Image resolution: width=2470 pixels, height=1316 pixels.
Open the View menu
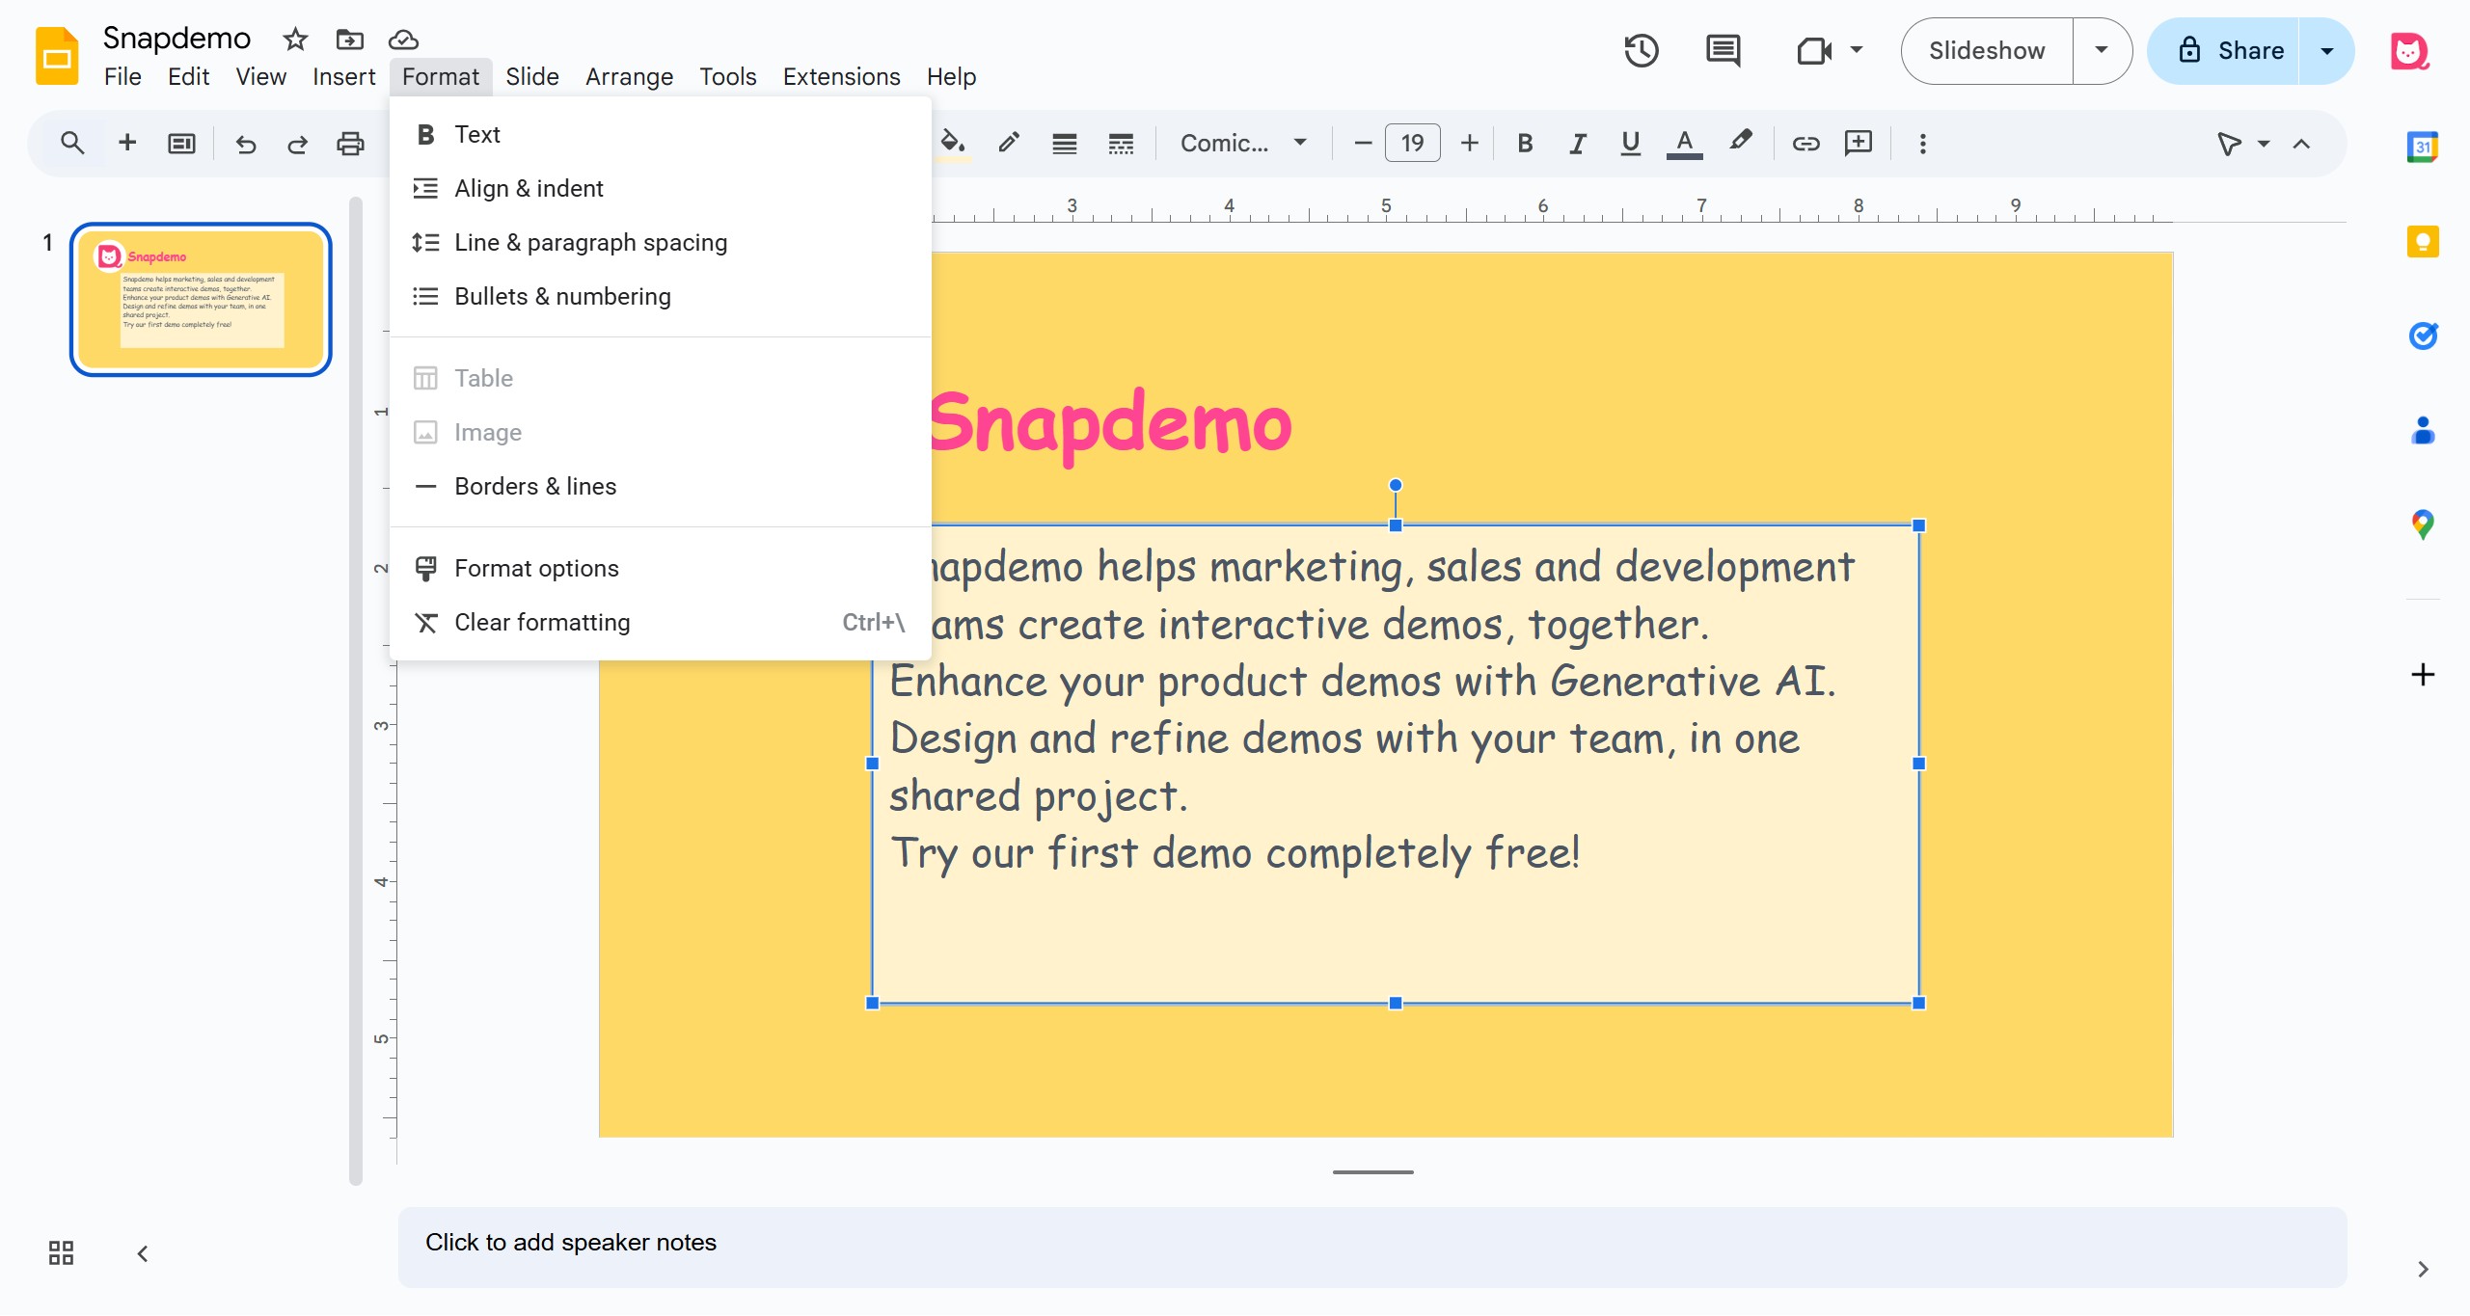pyautogui.click(x=260, y=77)
